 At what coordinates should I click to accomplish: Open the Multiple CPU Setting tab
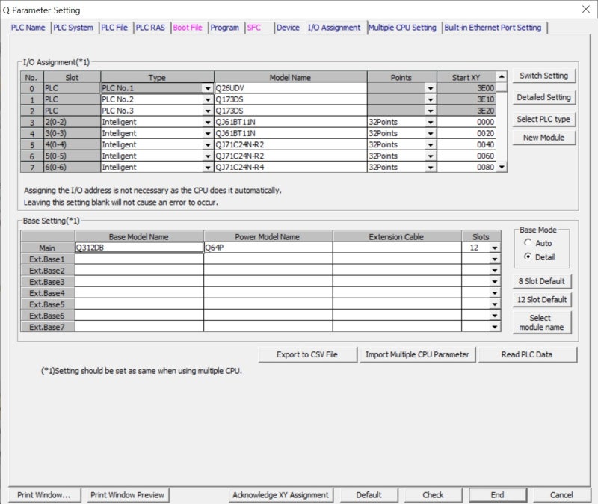402,28
